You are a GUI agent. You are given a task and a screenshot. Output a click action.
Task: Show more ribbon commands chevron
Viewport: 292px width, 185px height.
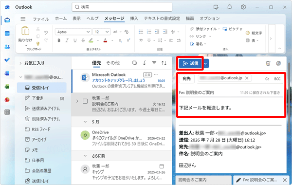coord(271,38)
